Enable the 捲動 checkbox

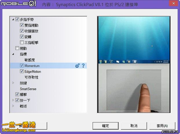point(17,48)
